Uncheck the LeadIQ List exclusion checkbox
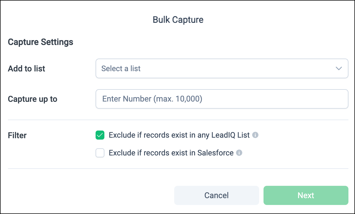This screenshot has width=355, height=214. pyautogui.click(x=100, y=135)
